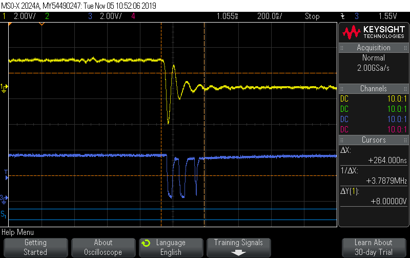
Task: Click the Normal acquisition mode text
Action: pos(374,58)
